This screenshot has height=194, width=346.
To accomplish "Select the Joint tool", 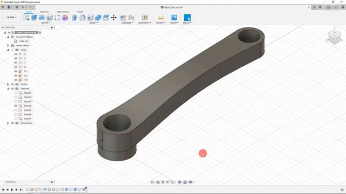I will tap(131, 18).
